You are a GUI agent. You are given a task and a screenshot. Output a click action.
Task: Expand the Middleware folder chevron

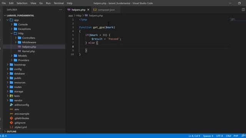[x=16, y=42]
